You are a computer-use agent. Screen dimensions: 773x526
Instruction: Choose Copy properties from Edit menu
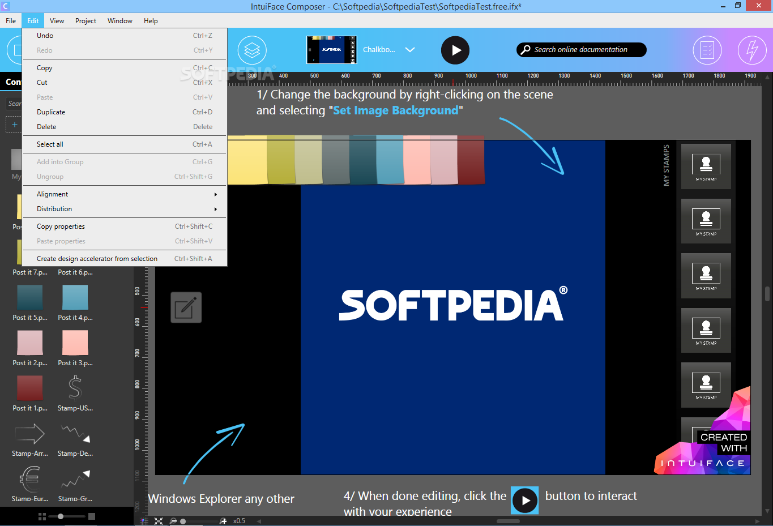[125, 226]
